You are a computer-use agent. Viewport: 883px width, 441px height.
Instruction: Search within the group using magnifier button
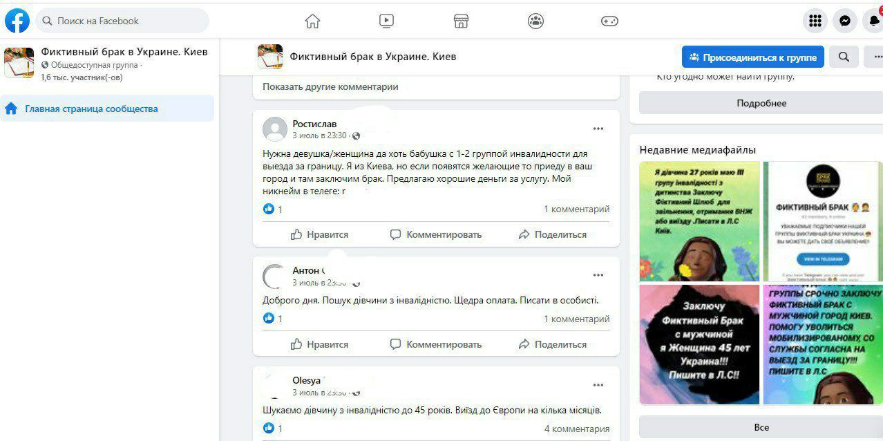(x=844, y=57)
